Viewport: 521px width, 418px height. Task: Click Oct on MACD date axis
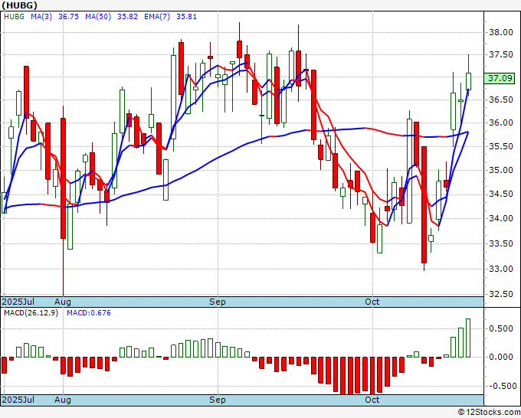[x=372, y=400]
